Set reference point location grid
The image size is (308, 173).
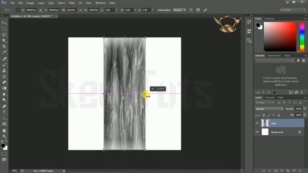pos(18,10)
